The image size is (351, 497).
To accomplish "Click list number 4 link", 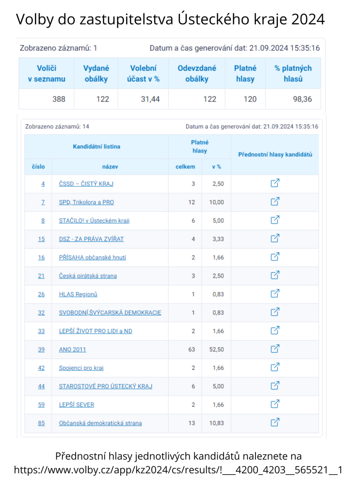I will (x=43, y=184).
